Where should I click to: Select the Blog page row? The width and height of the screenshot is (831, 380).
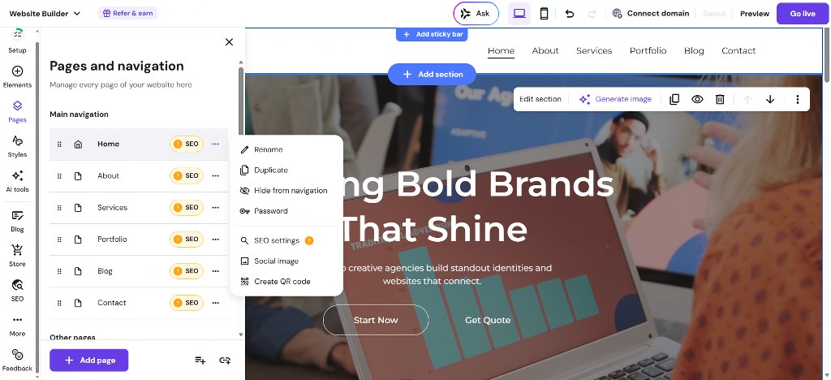[139, 271]
